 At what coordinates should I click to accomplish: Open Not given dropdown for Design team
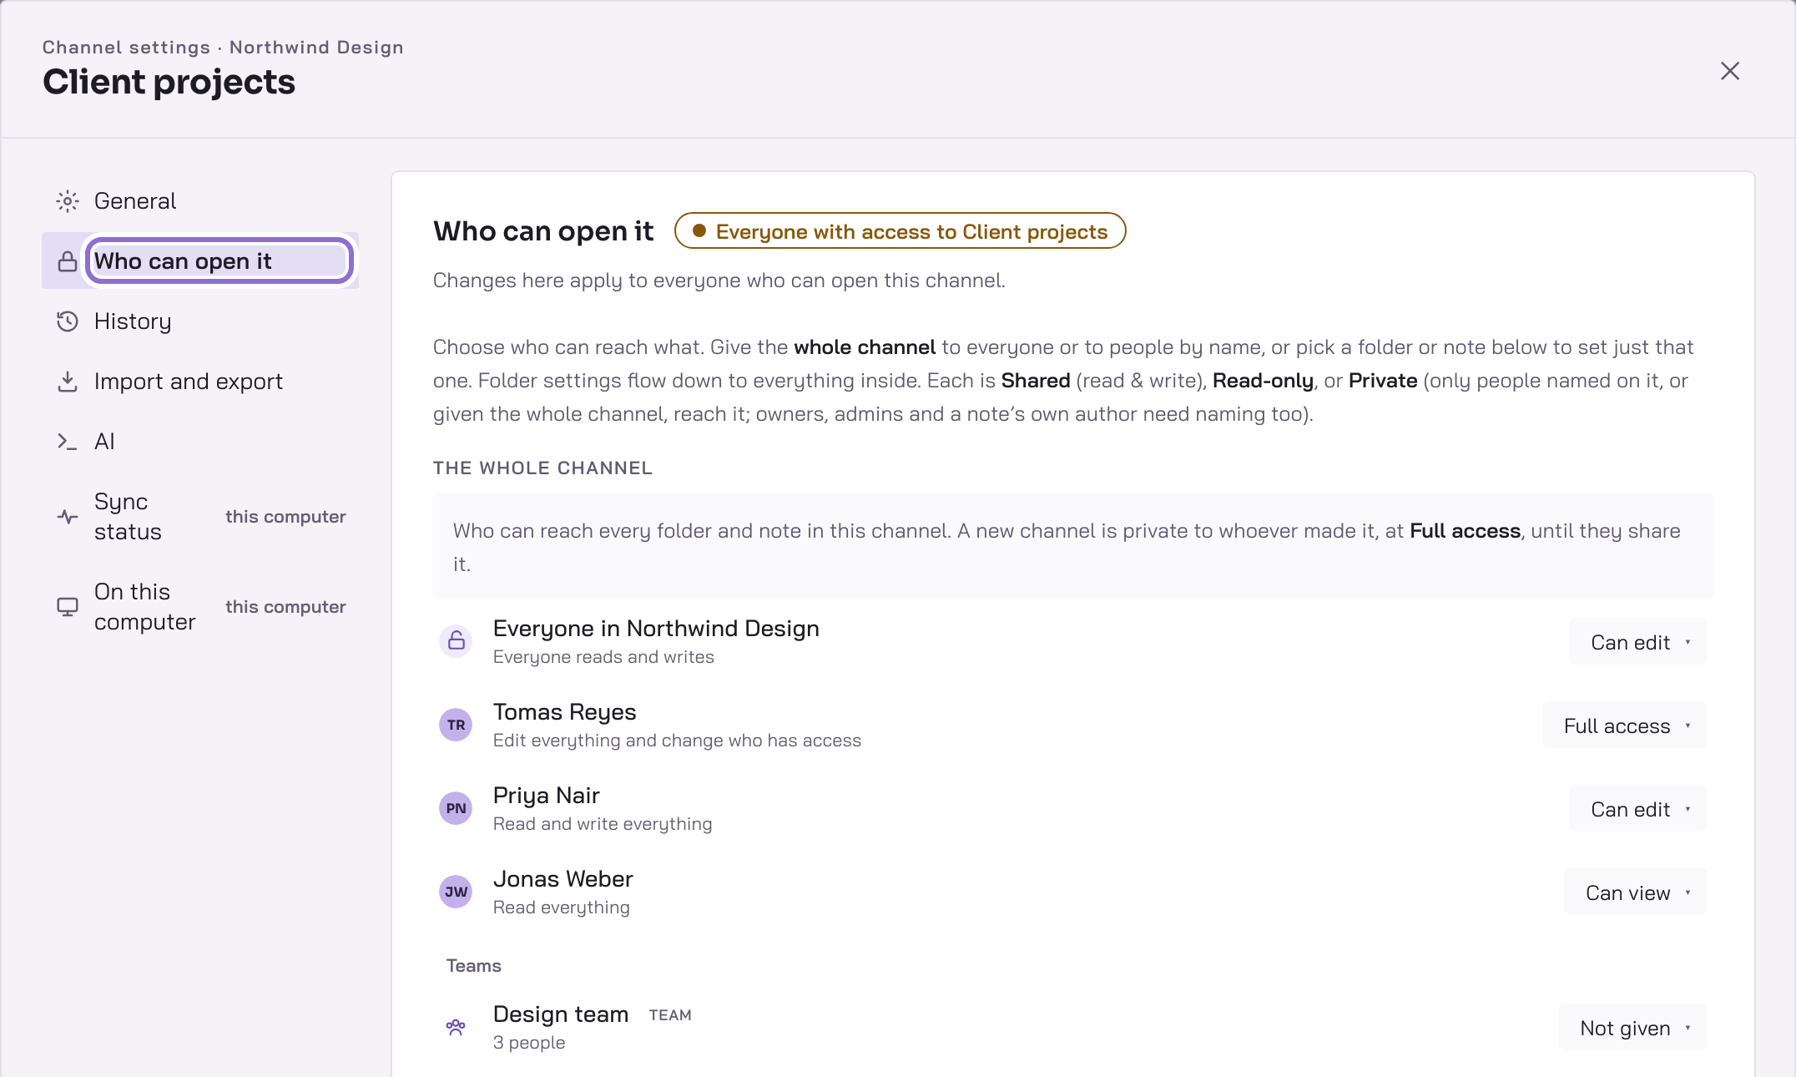1633,1028
